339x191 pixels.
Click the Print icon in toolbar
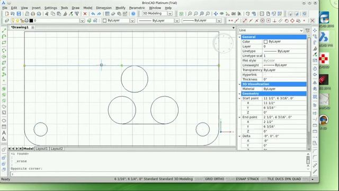[x=33, y=14]
